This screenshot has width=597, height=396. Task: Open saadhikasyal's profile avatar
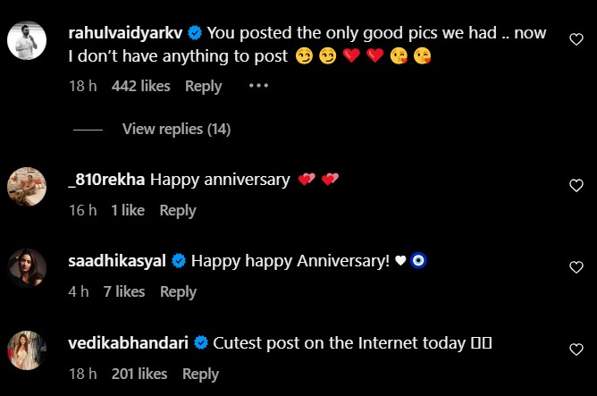pyautogui.click(x=27, y=267)
